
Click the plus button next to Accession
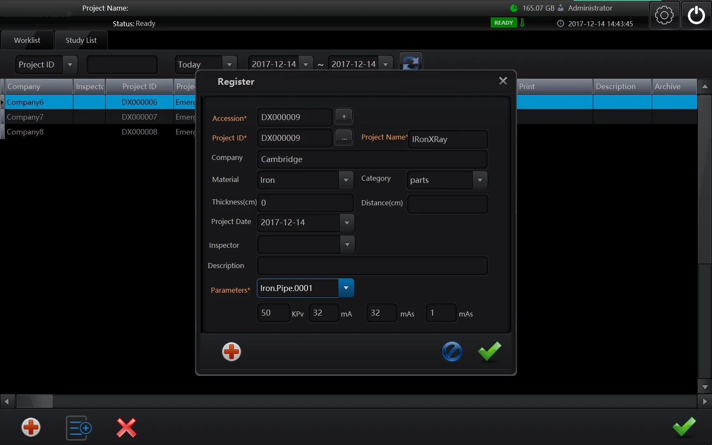pos(344,117)
